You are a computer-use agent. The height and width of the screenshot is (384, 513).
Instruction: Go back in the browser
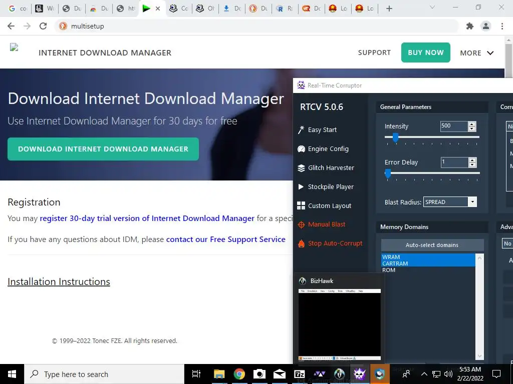(x=11, y=26)
